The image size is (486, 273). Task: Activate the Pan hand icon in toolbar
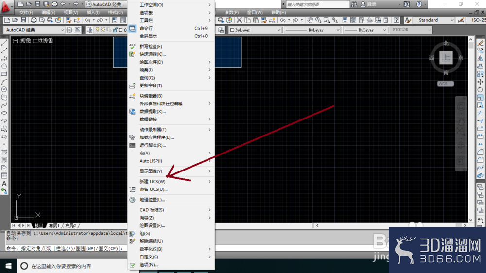coord(310,20)
